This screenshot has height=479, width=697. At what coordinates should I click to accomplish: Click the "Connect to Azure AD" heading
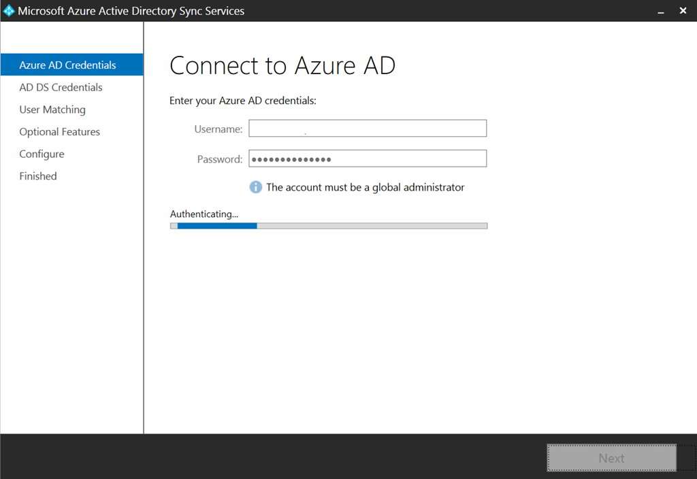point(282,66)
